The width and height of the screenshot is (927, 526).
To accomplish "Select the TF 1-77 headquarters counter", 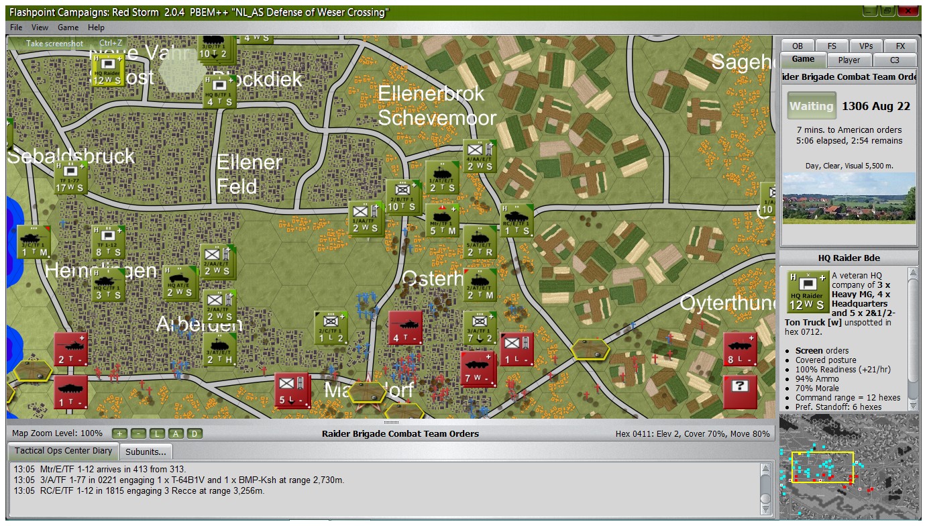I will click(x=70, y=177).
